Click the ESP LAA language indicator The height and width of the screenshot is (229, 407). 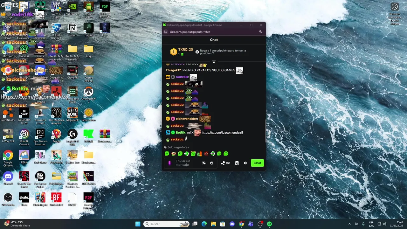(x=371, y=224)
